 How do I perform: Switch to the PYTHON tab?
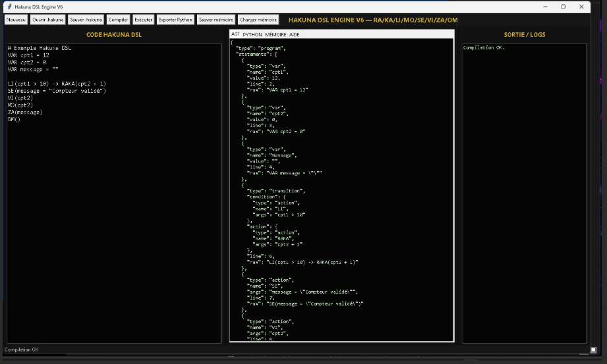coord(252,34)
